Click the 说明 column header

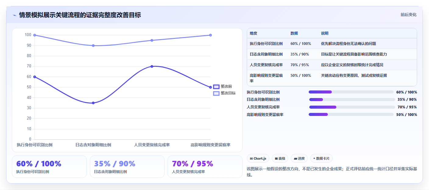coord(325,33)
